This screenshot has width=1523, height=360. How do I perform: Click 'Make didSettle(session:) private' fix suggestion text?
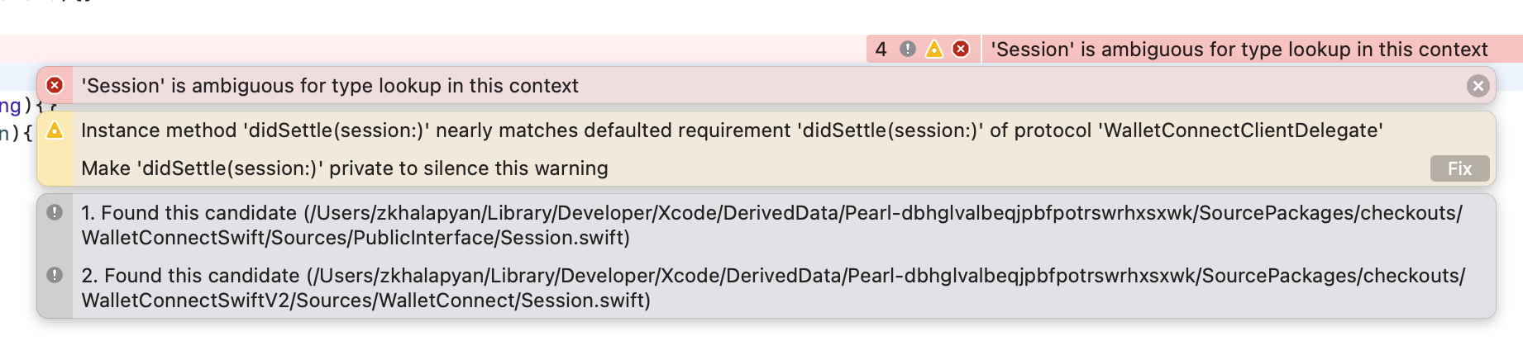tap(344, 168)
